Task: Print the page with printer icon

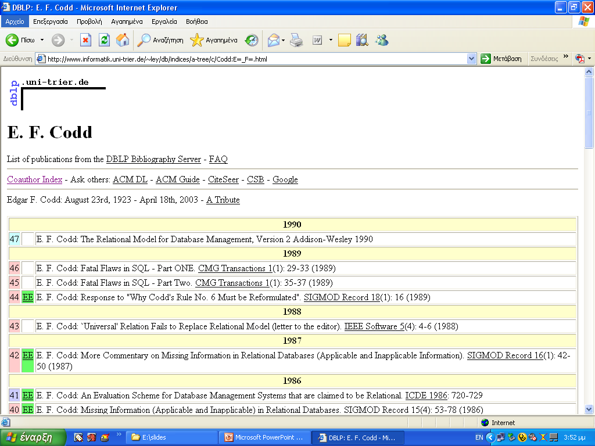Action: [296, 40]
